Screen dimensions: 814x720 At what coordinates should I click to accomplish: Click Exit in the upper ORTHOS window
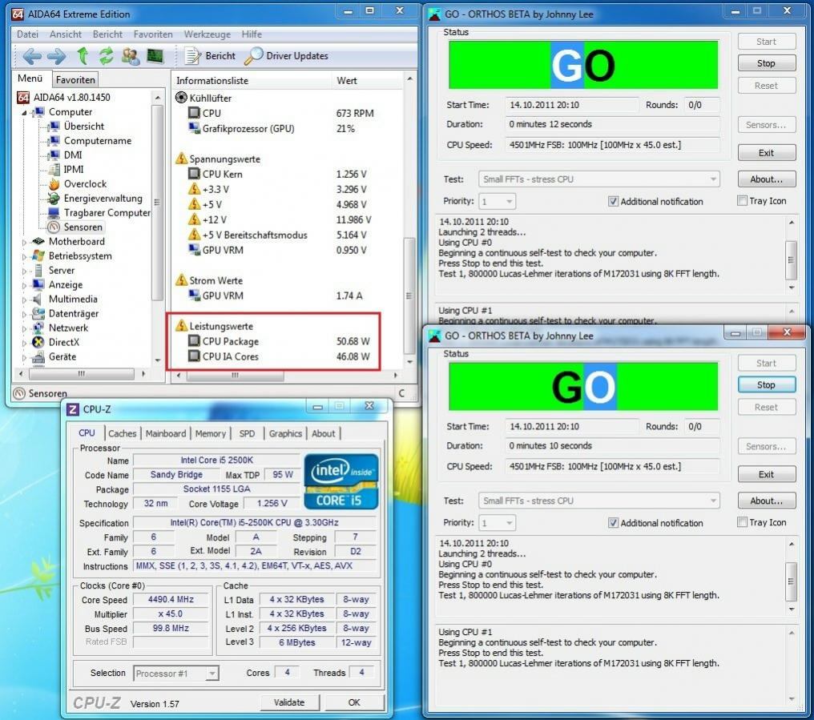[766, 153]
